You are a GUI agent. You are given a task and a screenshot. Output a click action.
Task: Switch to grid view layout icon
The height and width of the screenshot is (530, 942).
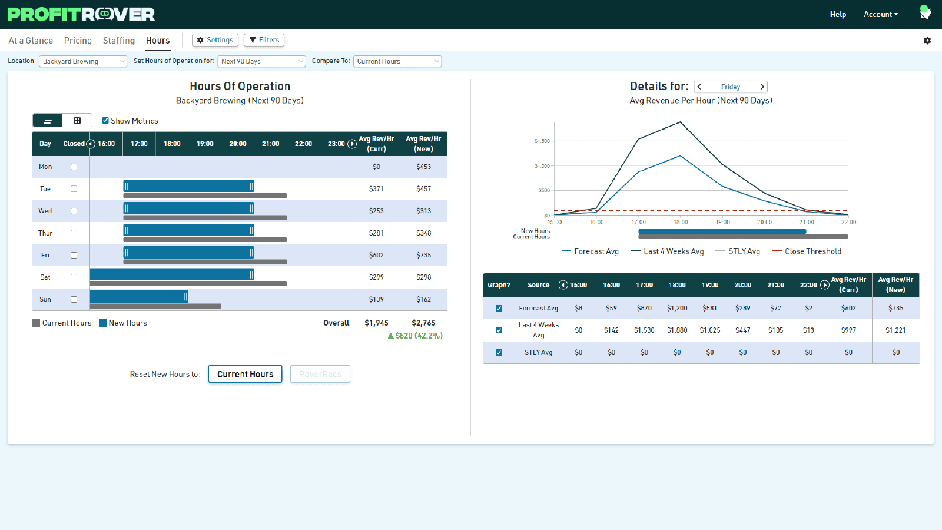pyautogui.click(x=77, y=121)
